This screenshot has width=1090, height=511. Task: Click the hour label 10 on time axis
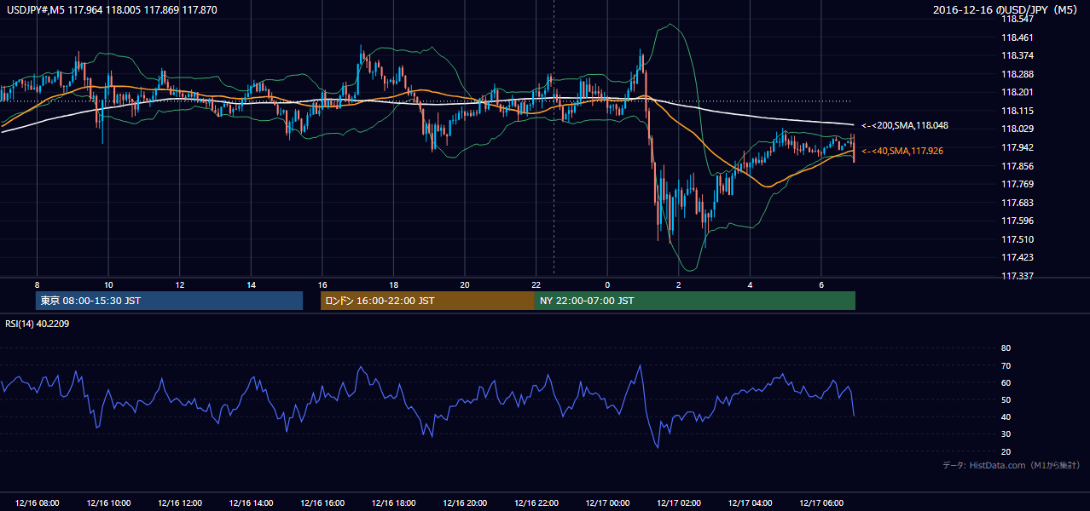108,284
